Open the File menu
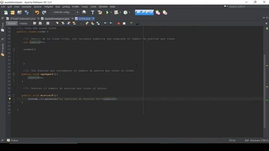 tap(3, 7)
